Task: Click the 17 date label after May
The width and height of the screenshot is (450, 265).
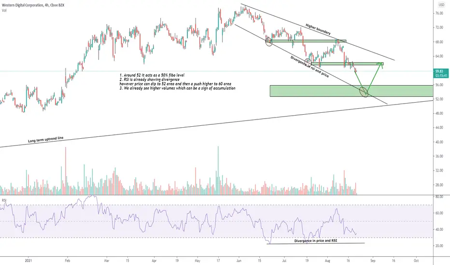Action: [x=218, y=261]
